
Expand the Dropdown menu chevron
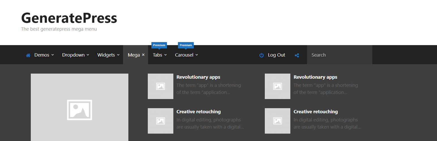point(88,55)
